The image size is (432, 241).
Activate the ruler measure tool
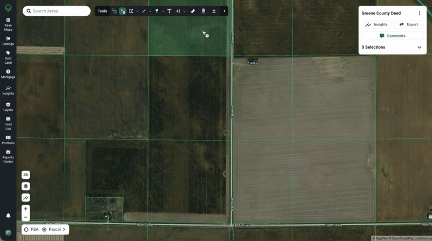[x=193, y=11]
